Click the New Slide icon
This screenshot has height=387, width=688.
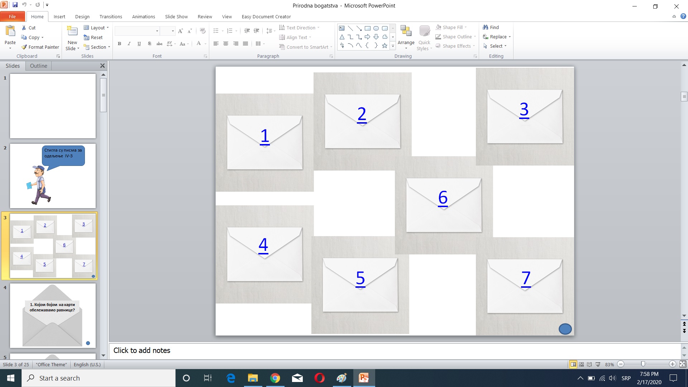click(72, 31)
